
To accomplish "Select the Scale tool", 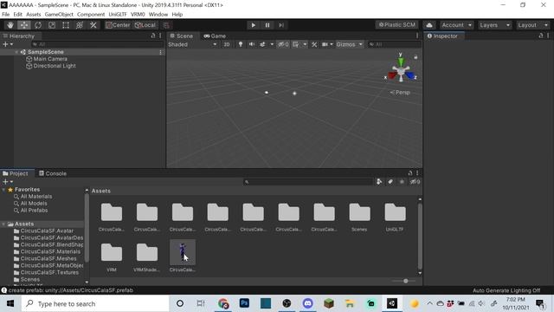I will [52, 25].
